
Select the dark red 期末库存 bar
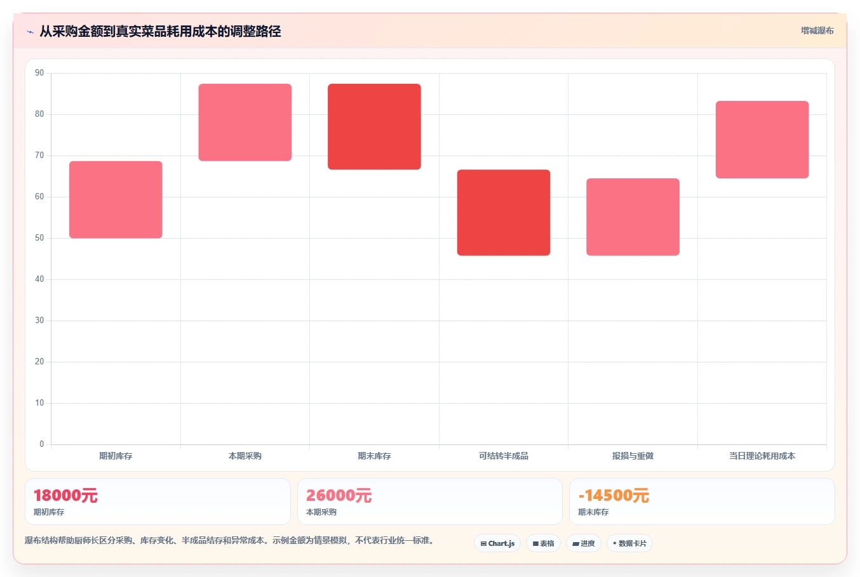point(374,127)
